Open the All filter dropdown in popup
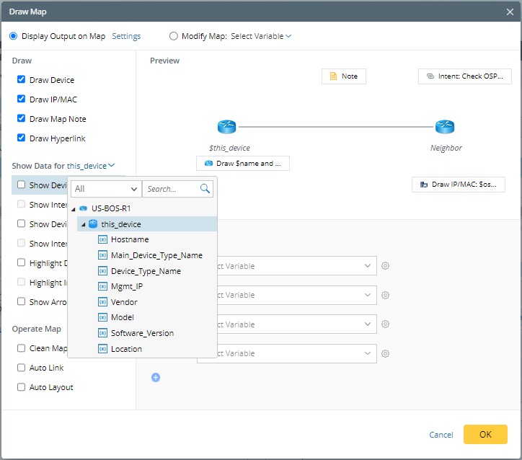 click(x=105, y=189)
